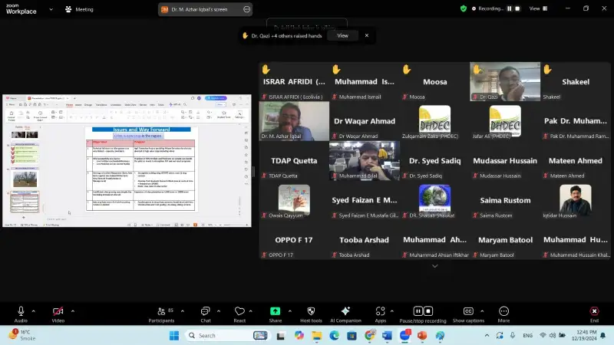Select Dr. M. Azhar Iqbal's video tile
This screenshot has width=614, height=345.
coord(294,121)
